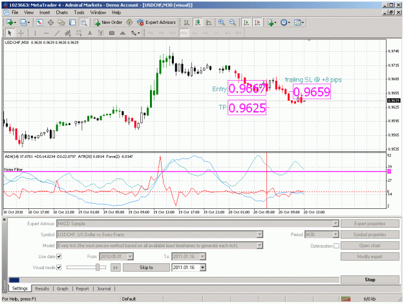Toggle the Strategy Tester icon

pos(84,23)
